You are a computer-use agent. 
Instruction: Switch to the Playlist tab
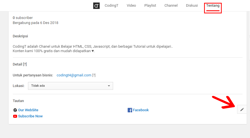tap(150, 6)
